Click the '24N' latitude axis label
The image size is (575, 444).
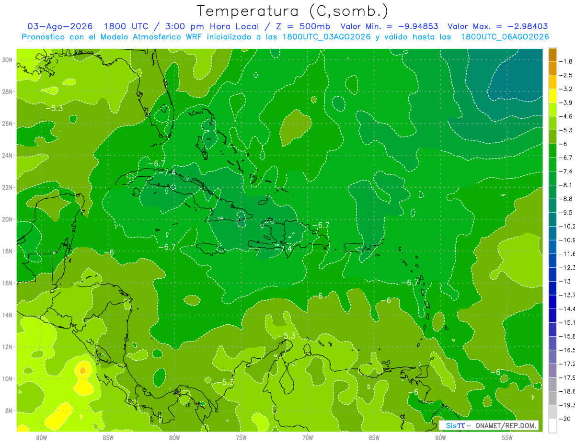tap(8, 156)
